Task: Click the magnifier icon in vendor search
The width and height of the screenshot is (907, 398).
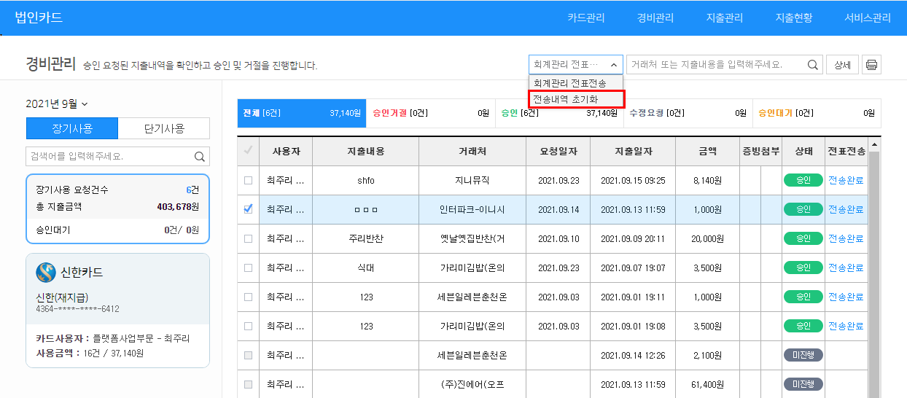Action: click(x=813, y=65)
